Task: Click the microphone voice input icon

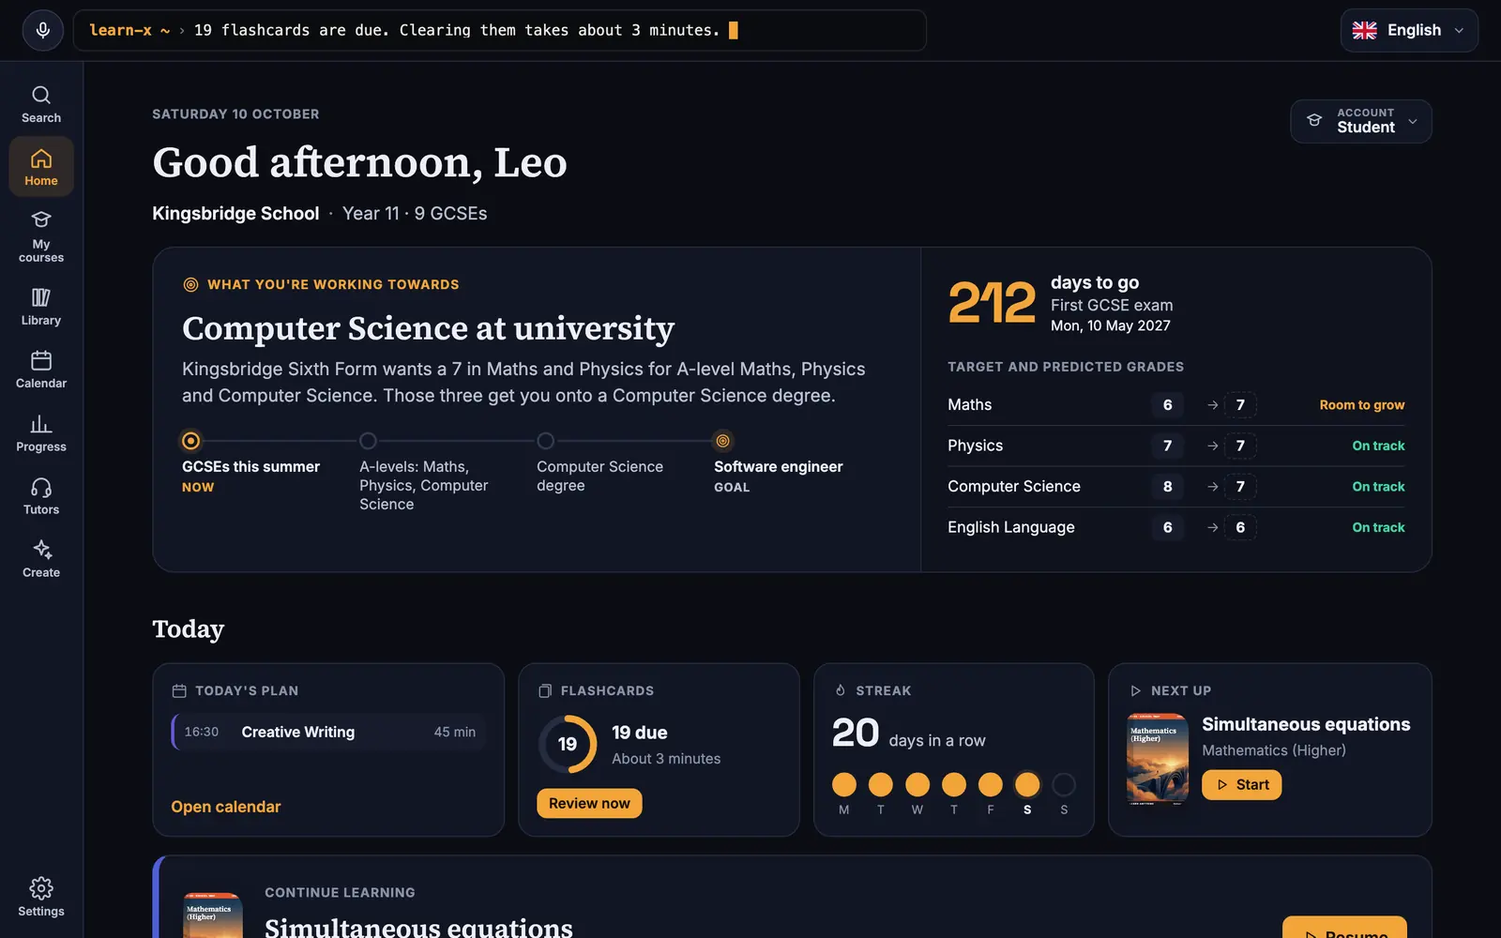Action: pyautogui.click(x=42, y=30)
